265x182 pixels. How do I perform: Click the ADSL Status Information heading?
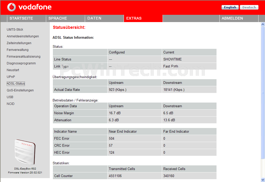tap(73, 38)
